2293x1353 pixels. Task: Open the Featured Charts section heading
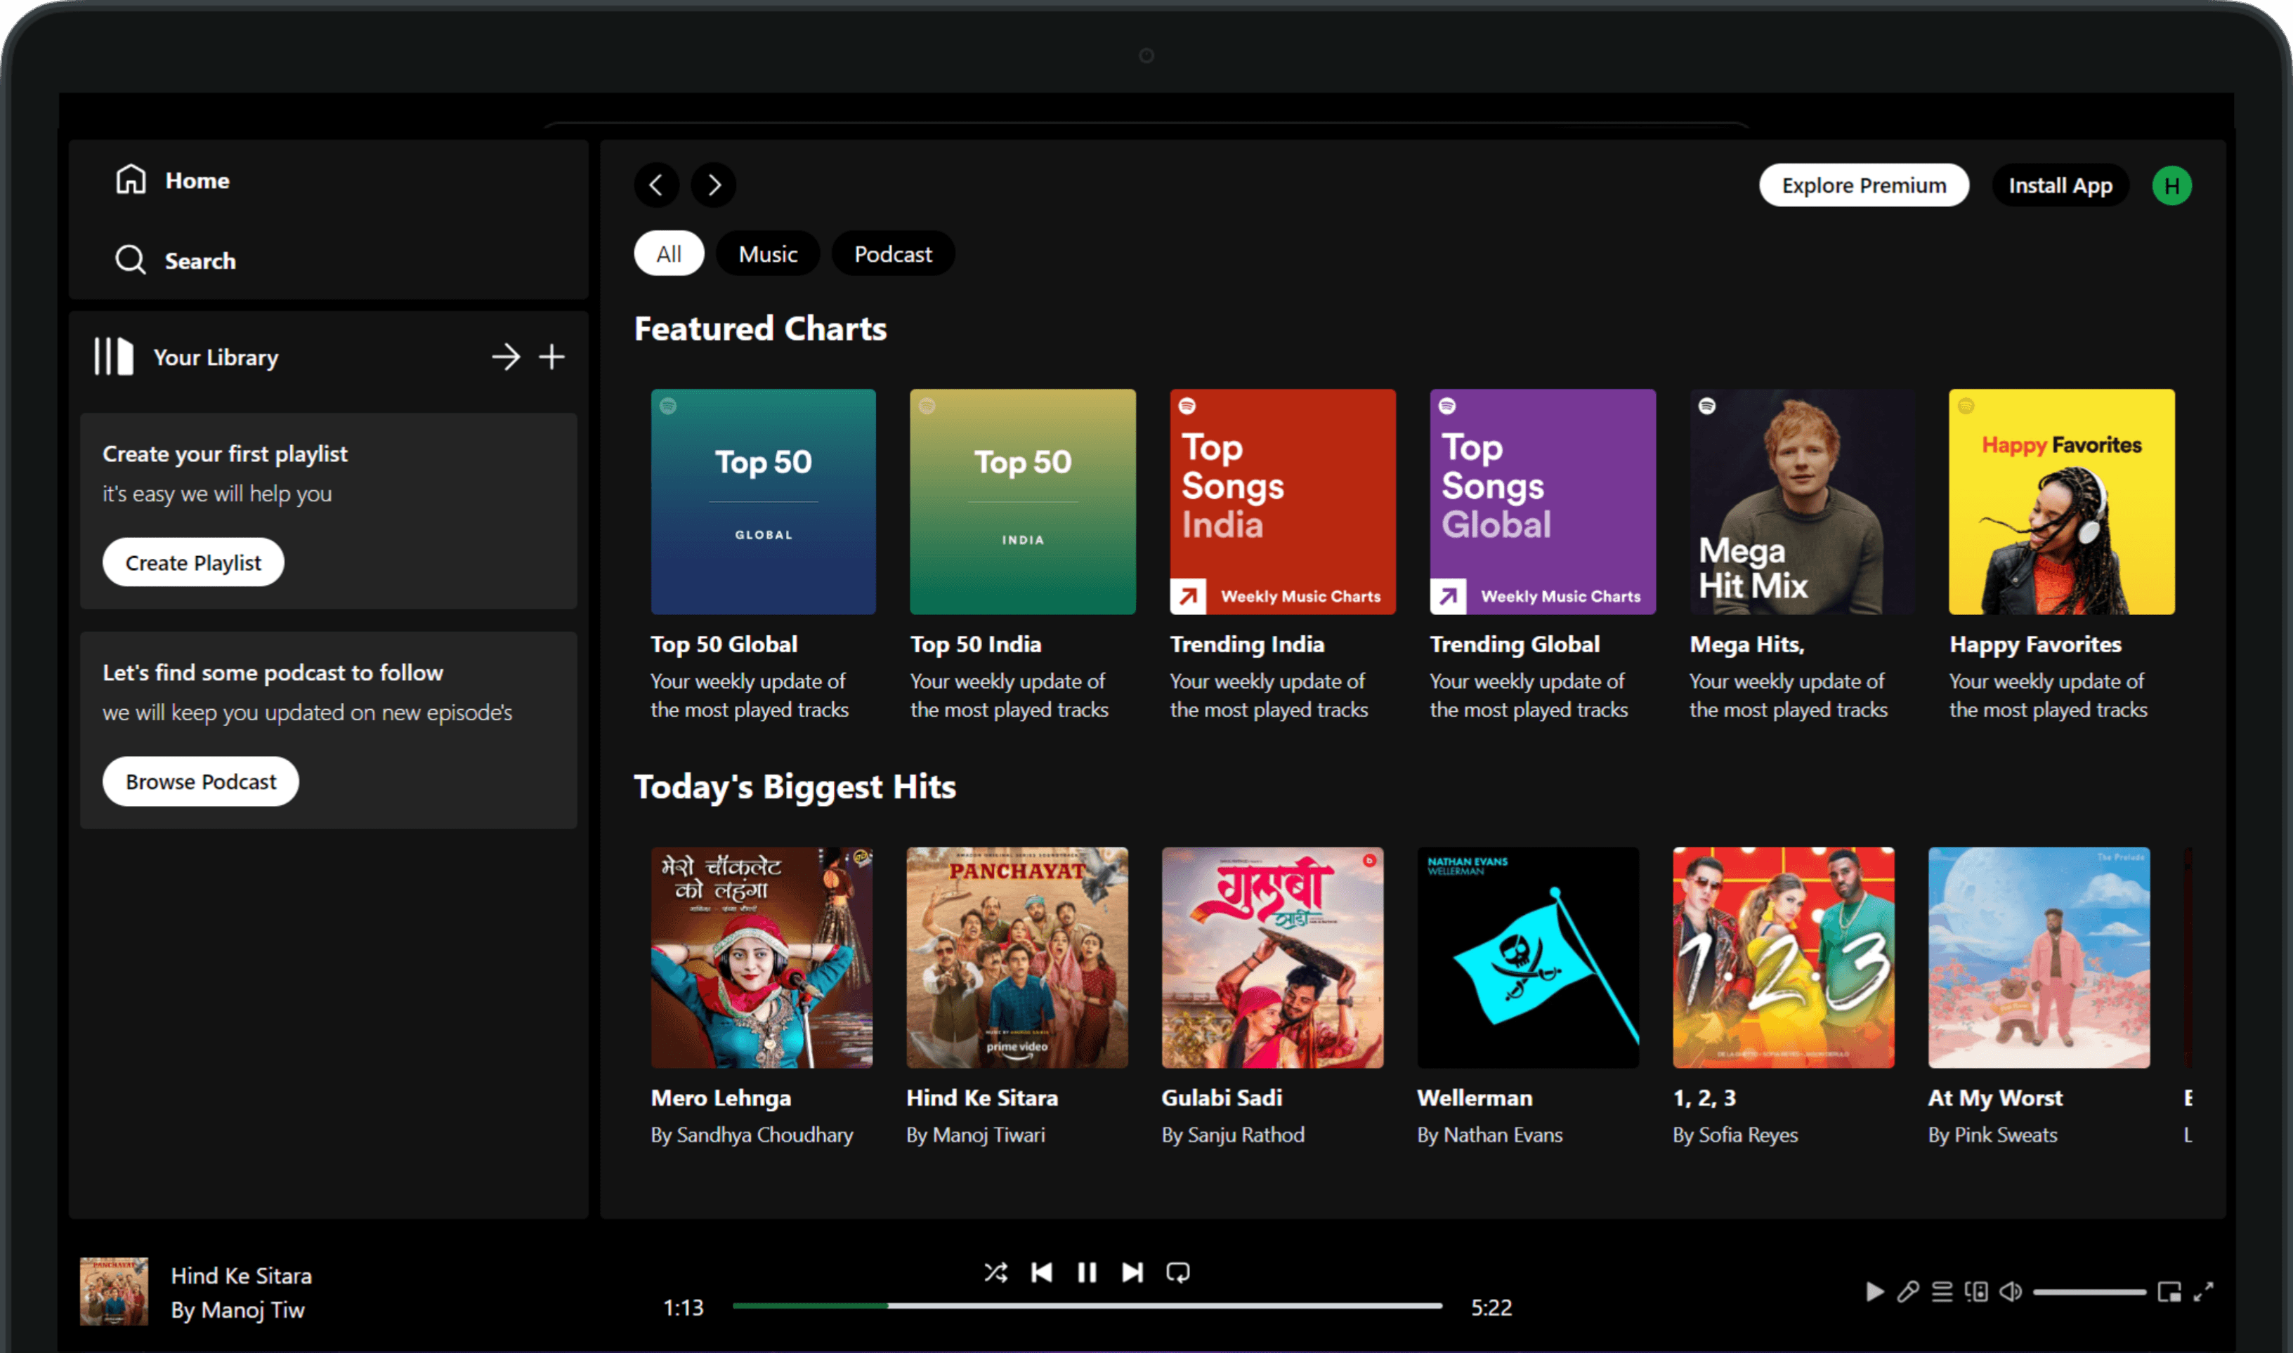point(761,328)
